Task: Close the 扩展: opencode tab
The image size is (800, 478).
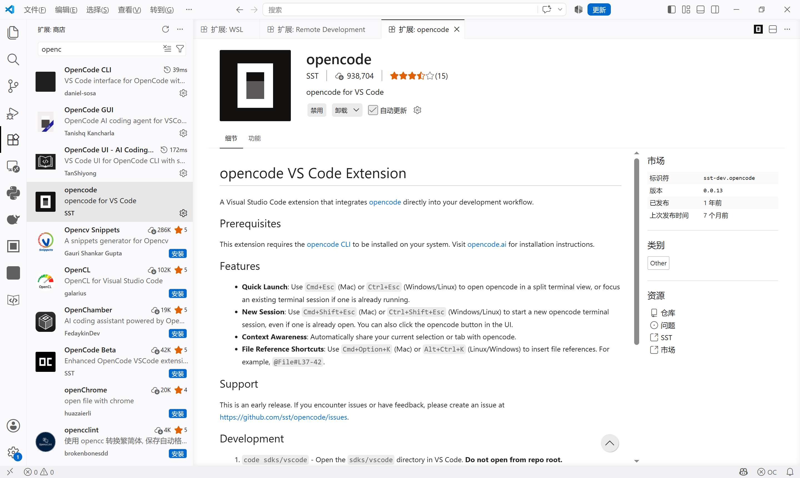Action: [457, 29]
